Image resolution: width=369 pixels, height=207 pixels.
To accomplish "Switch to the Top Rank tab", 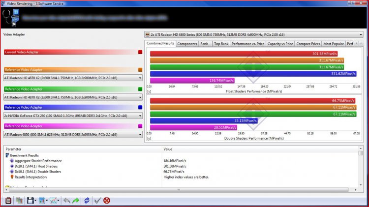I will pos(221,44).
